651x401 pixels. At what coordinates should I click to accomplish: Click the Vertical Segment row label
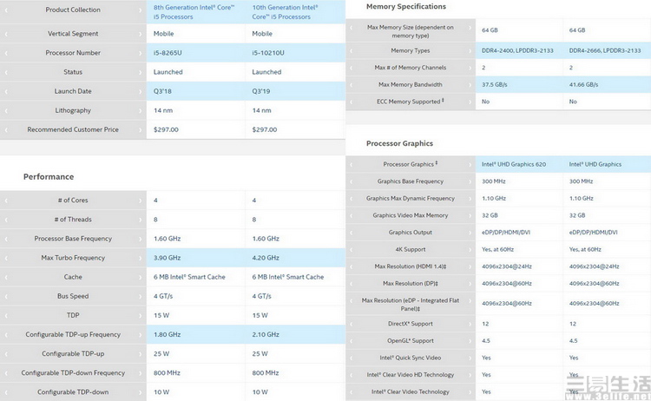(73, 34)
